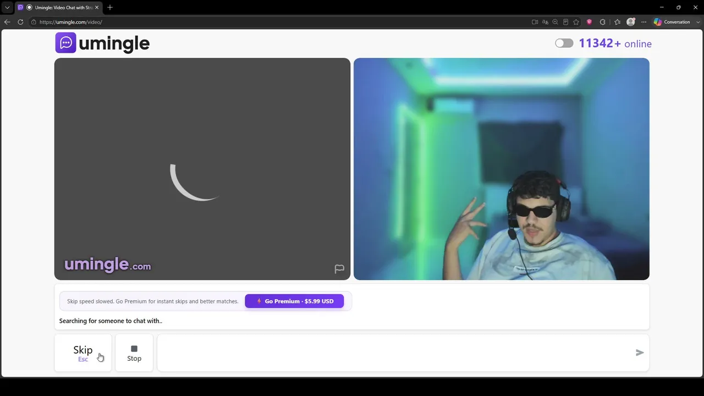
Task: Minimize the browser window
Action: tap(662, 7)
